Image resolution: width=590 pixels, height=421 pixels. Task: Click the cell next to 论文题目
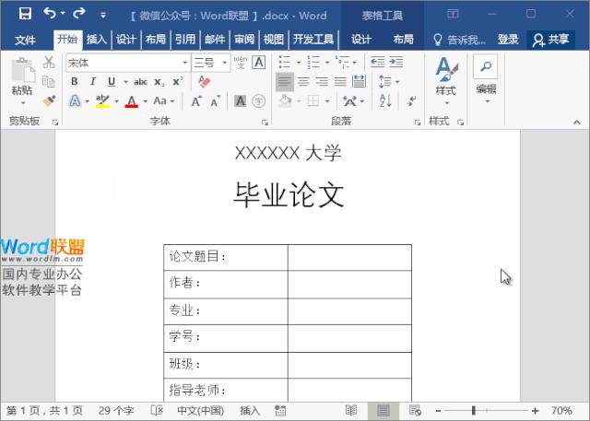tap(349, 258)
